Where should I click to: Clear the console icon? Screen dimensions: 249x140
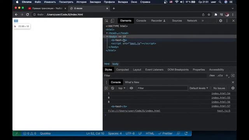pyautogui.click(x=112, y=88)
